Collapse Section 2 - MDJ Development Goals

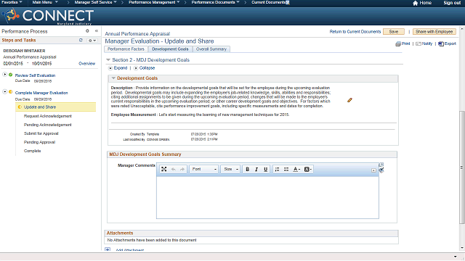tap(108, 59)
